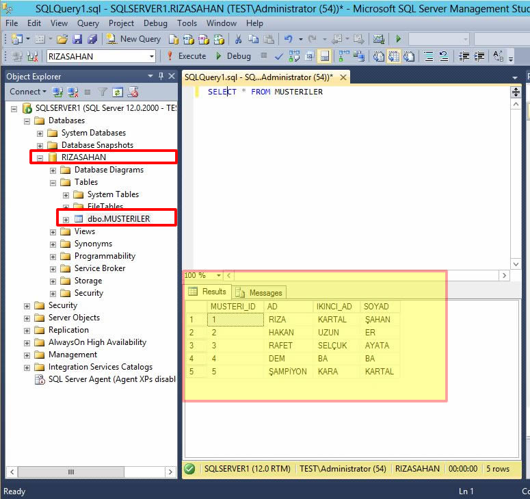Open the Query menu
Viewport: 530px width, 499px height.
[88, 23]
